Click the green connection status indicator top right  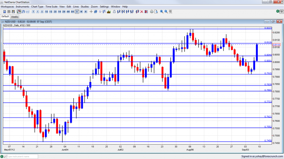click(278, 11)
